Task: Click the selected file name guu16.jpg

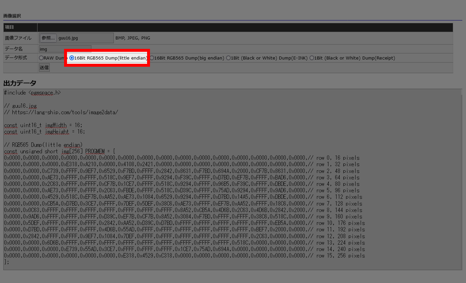Action: point(68,38)
